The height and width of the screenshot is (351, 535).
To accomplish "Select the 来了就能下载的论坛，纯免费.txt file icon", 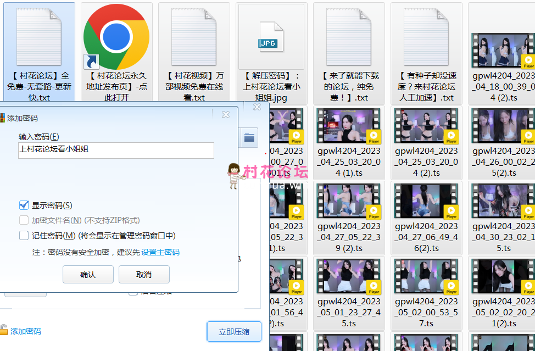I will (x=349, y=37).
